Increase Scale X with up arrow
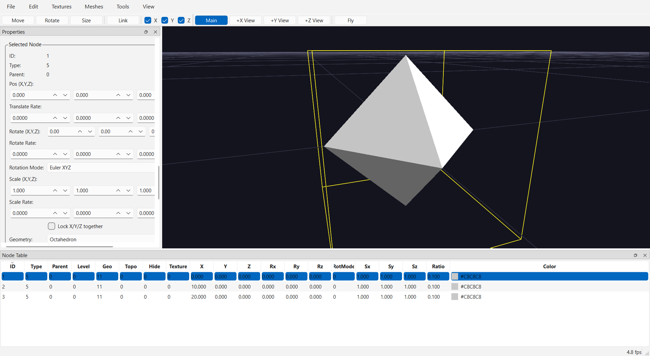 coord(55,190)
